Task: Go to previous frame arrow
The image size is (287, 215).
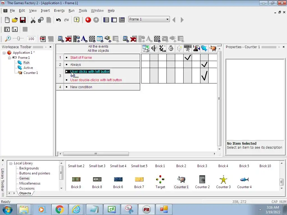Action: point(174,20)
